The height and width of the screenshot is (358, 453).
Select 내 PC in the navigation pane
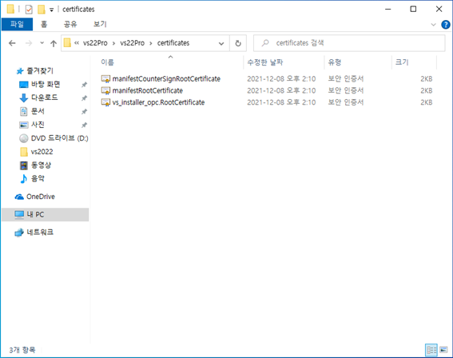point(45,215)
